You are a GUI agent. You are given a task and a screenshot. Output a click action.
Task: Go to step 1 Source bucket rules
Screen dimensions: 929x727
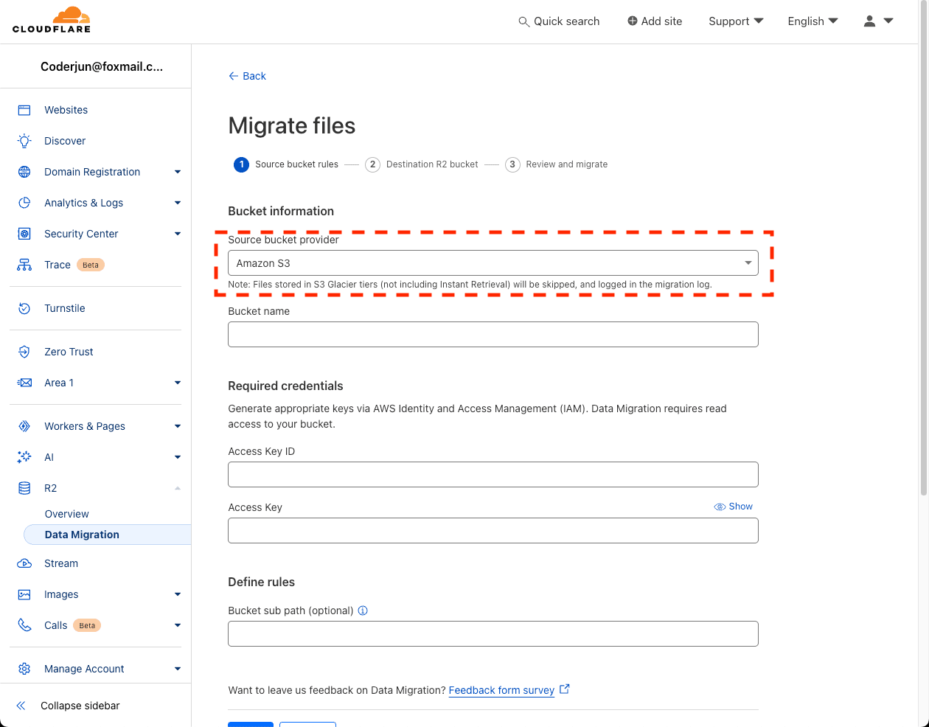point(286,164)
